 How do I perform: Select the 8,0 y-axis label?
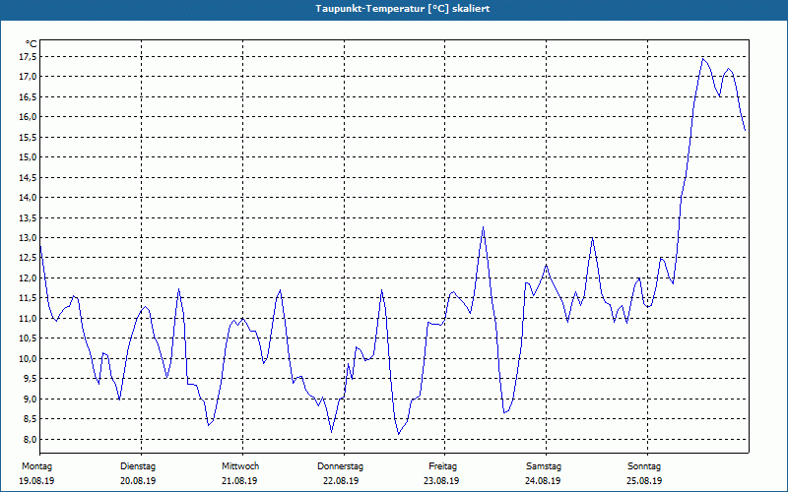[x=31, y=439]
